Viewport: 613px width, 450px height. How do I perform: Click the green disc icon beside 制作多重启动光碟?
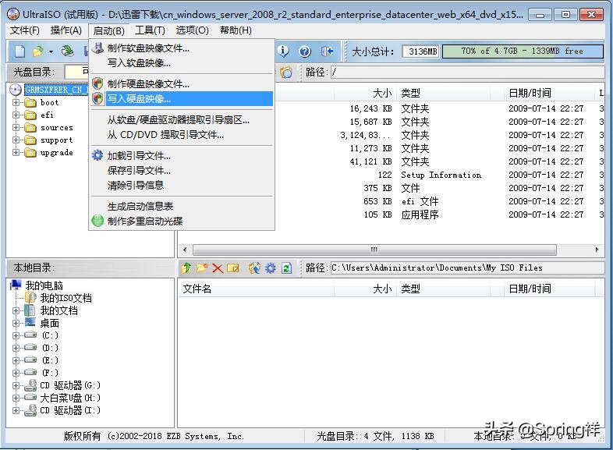click(x=97, y=221)
